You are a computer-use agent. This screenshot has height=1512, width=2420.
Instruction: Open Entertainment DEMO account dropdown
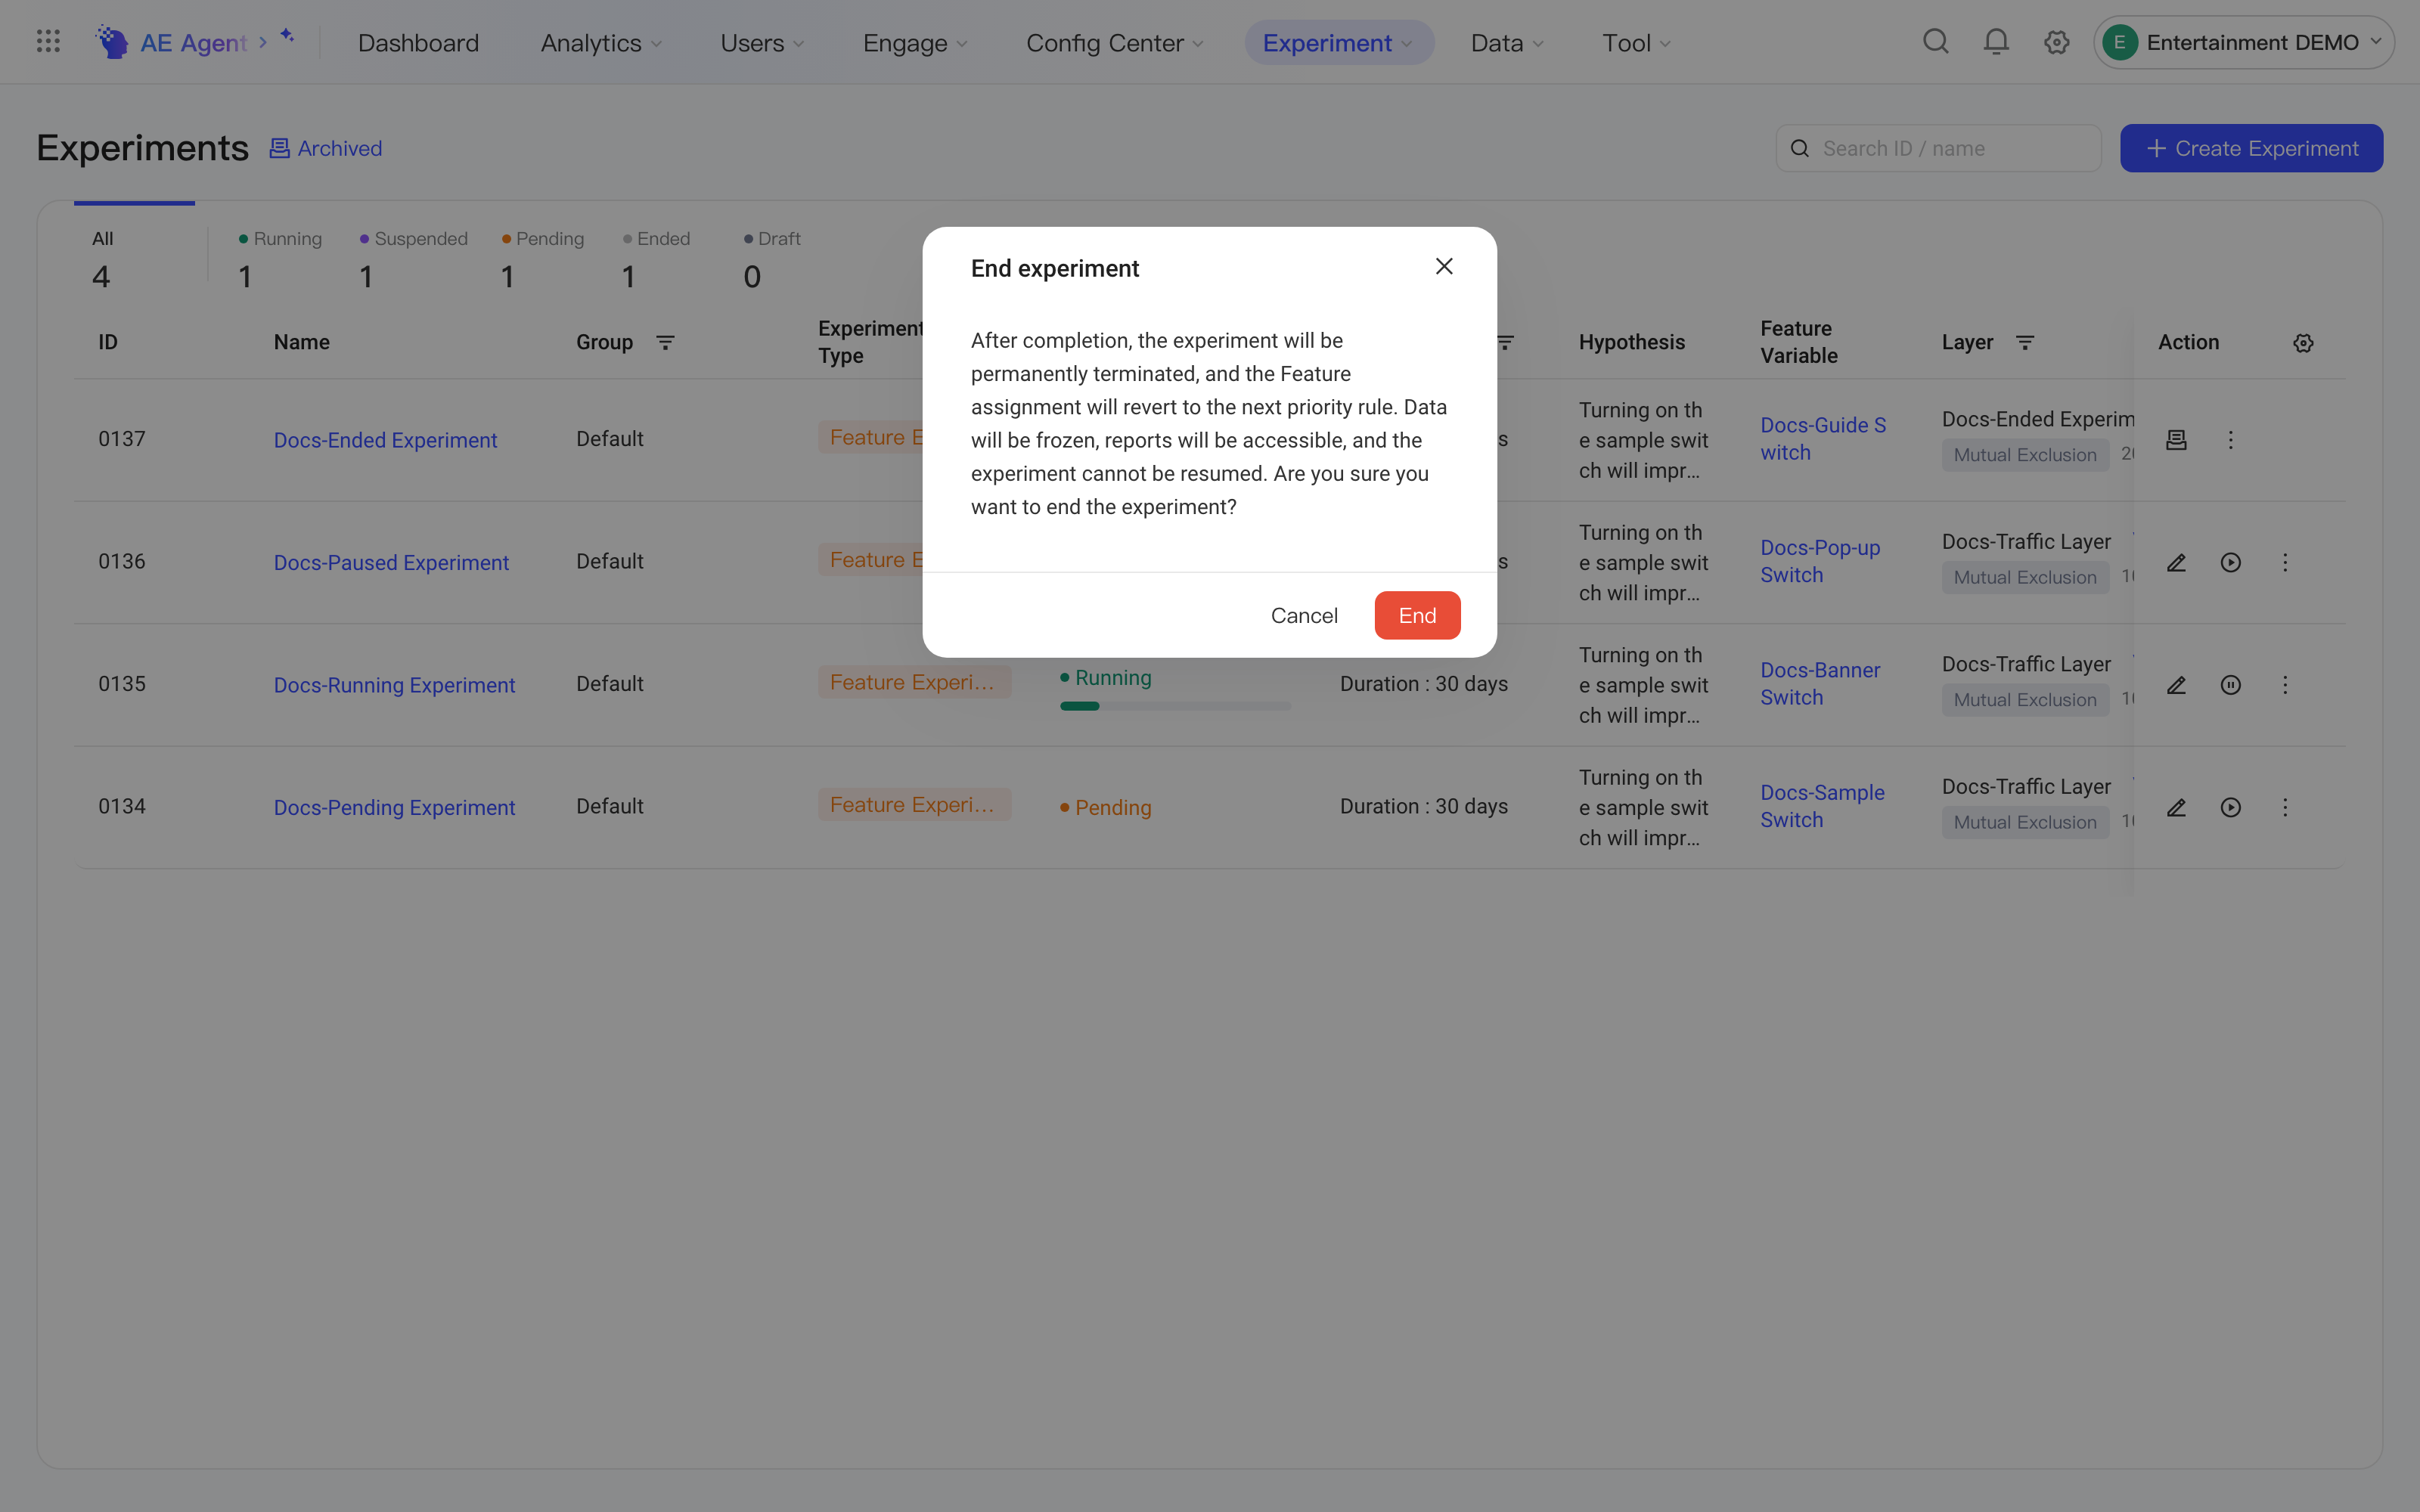(x=2243, y=42)
